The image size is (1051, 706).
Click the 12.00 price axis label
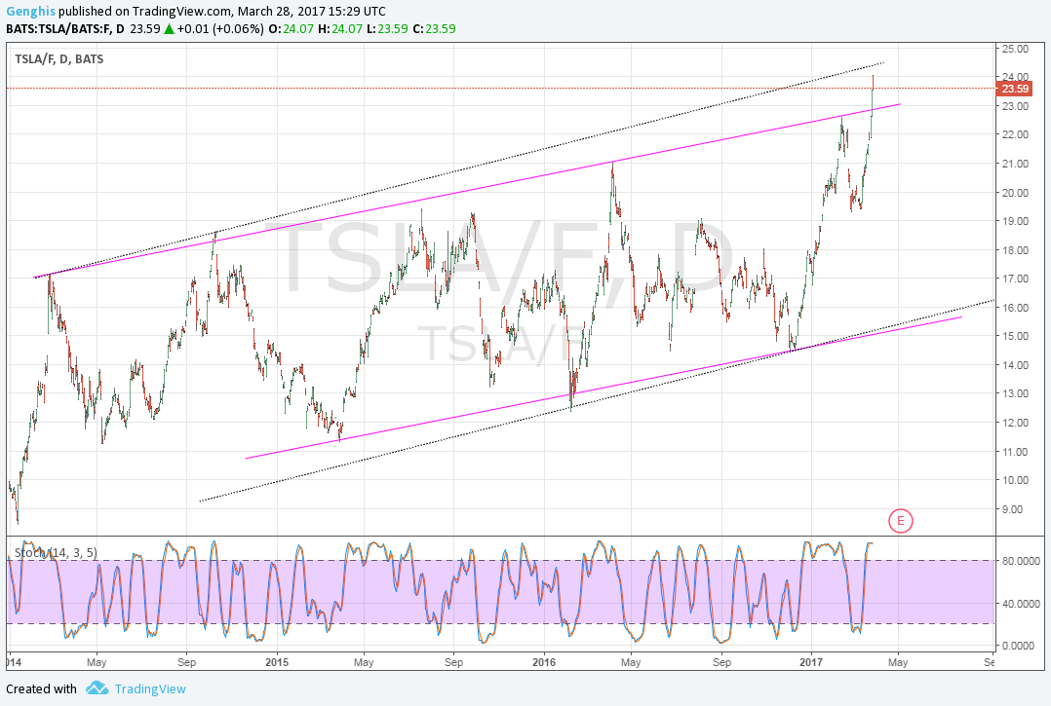pyautogui.click(x=1016, y=423)
